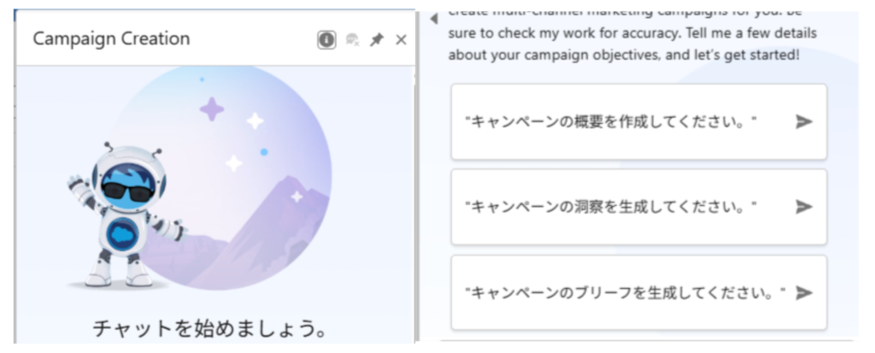Close the Campaign Creation panel
The height and width of the screenshot is (353, 875).
[401, 39]
